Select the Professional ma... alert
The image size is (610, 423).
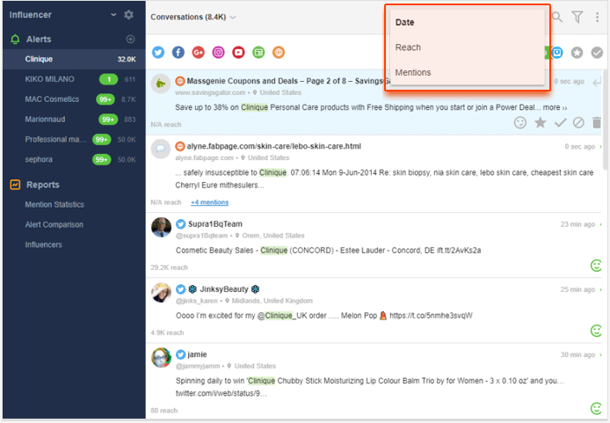[x=75, y=139]
